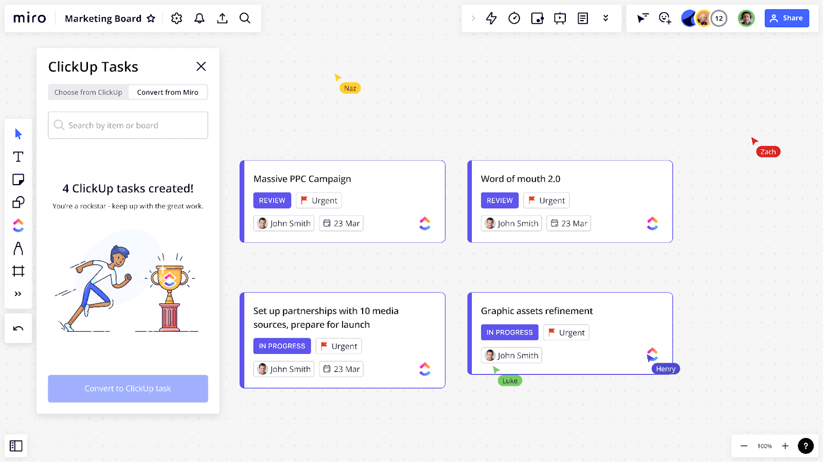Click the 100% zoom level

tap(764, 446)
